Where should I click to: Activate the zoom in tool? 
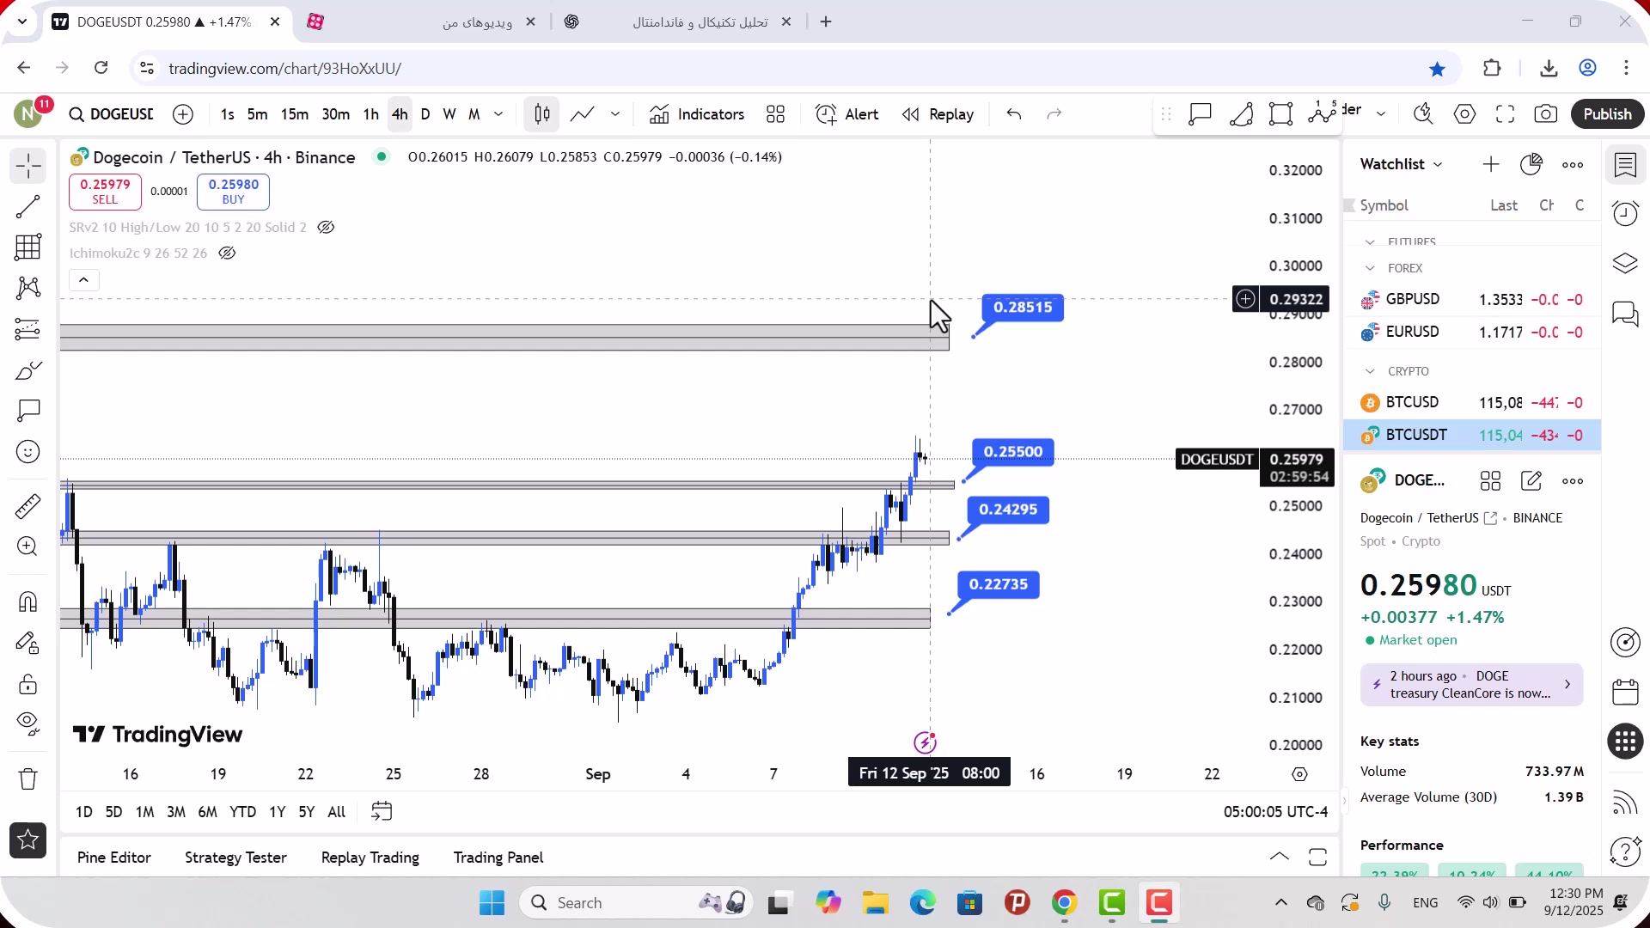[x=28, y=546]
